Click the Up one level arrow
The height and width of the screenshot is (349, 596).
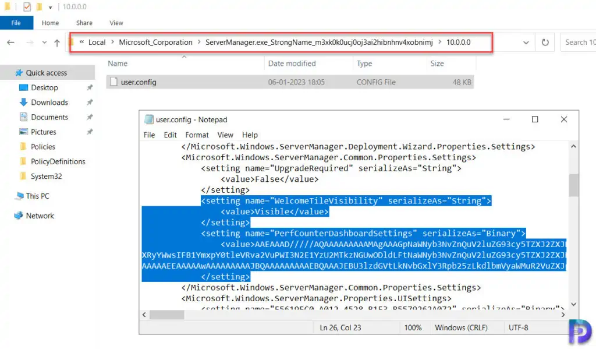coord(57,43)
